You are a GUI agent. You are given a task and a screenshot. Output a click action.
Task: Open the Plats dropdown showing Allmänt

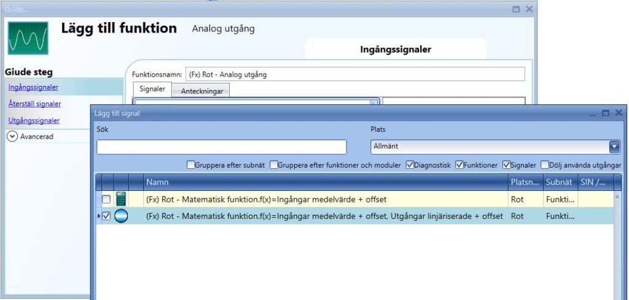coord(614,147)
